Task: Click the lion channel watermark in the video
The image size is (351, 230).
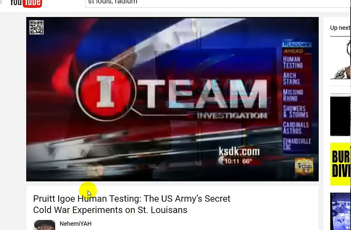Action: tap(304, 167)
